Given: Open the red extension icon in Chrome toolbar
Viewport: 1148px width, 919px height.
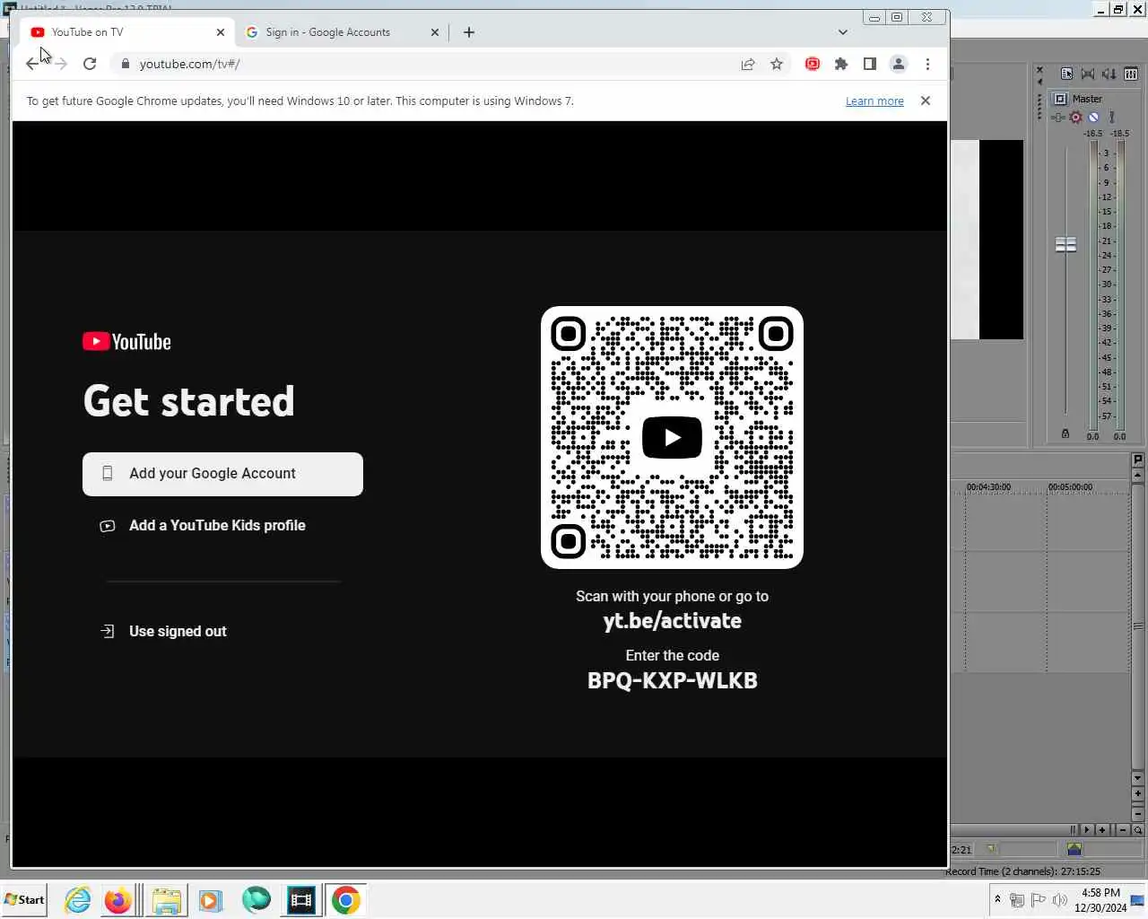Looking at the screenshot, I should click(x=813, y=64).
